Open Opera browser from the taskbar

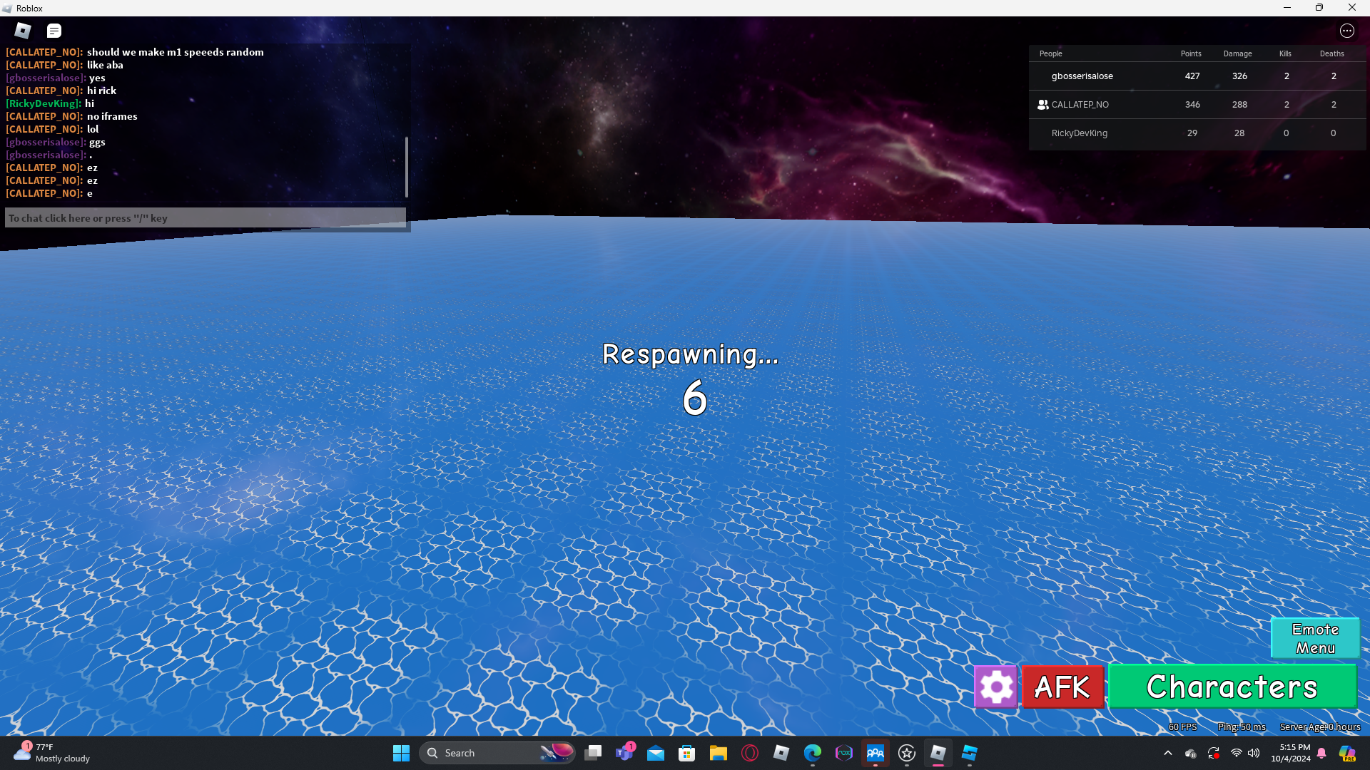749,753
